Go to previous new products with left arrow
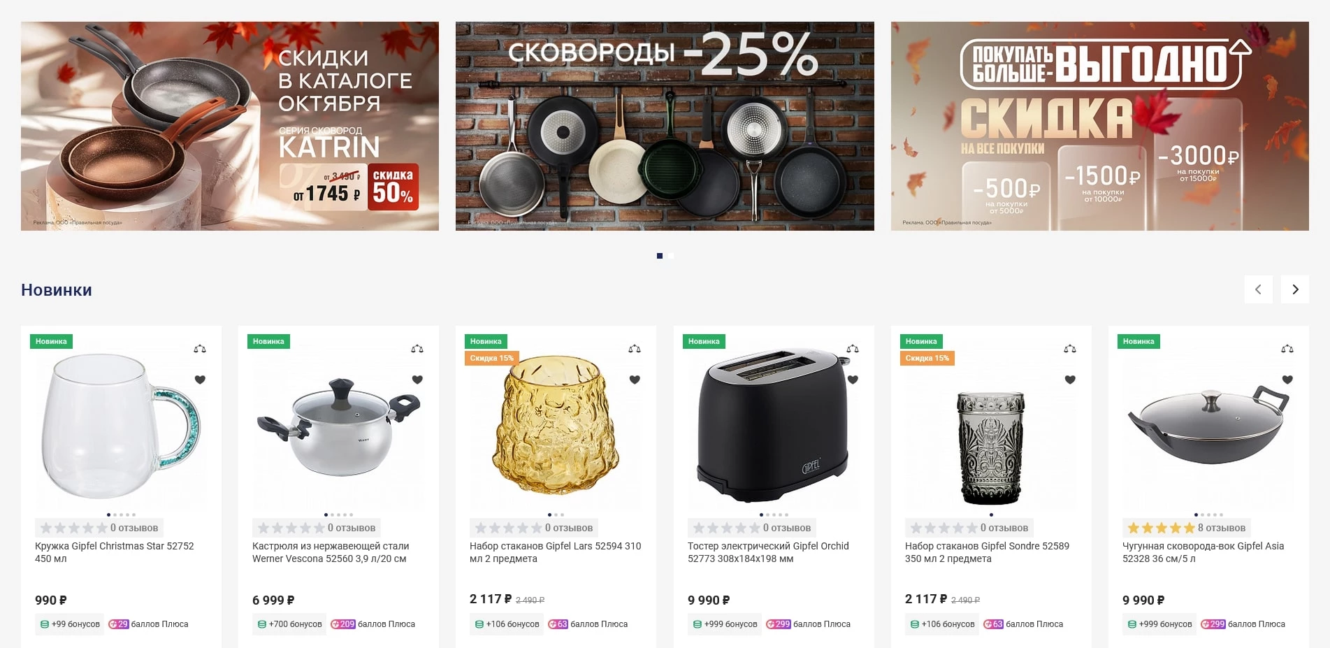Screen dimensions: 1330x648 click(x=1258, y=289)
